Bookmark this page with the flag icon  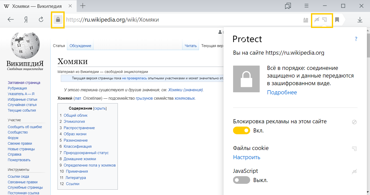(337, 20)
